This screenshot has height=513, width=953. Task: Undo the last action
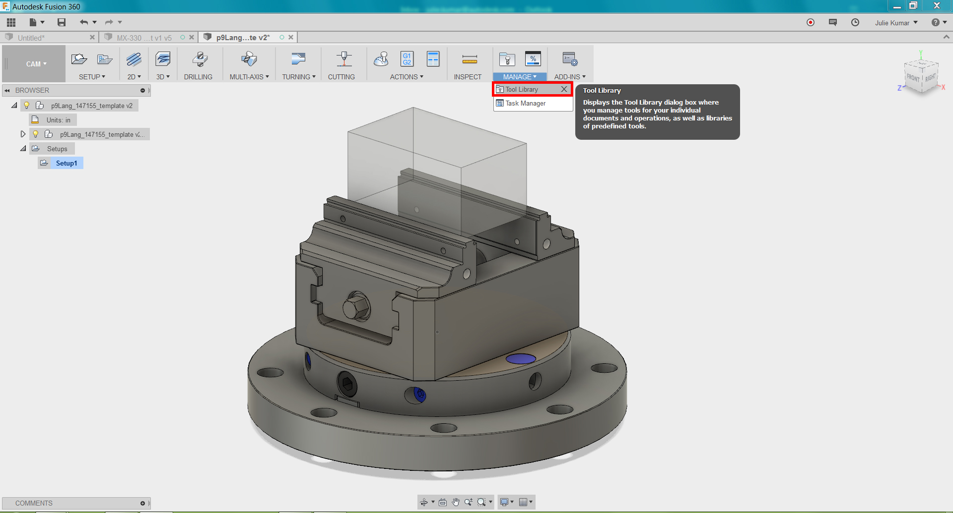(x=84, y=22)
